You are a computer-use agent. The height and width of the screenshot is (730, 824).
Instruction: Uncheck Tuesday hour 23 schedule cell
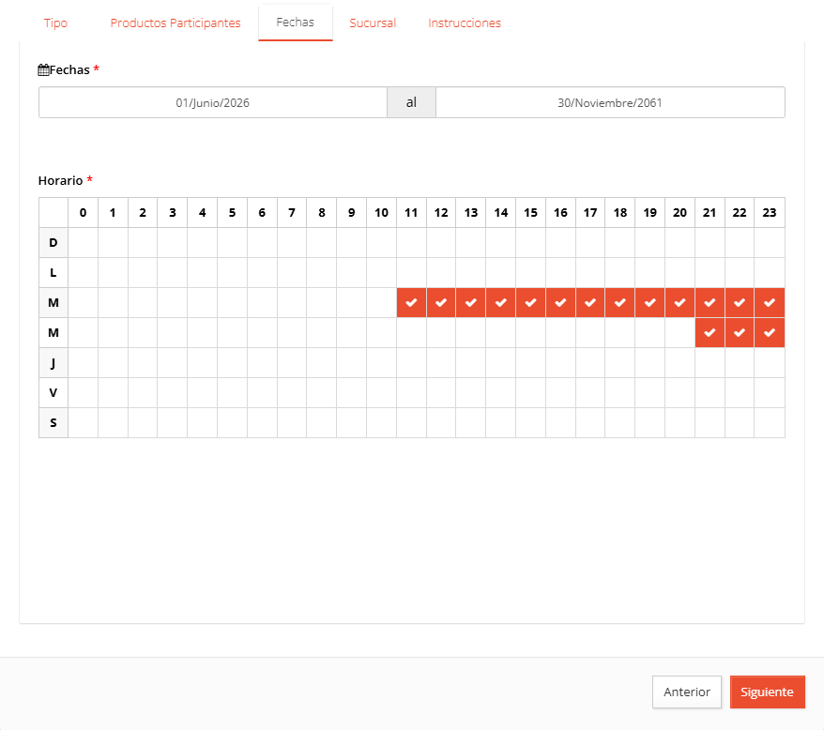[x=770, y=303]
